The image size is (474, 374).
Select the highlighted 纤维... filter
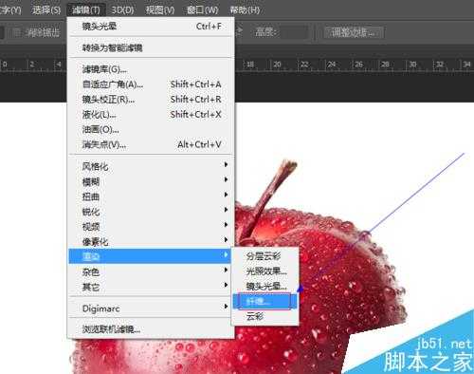[264, 301]
